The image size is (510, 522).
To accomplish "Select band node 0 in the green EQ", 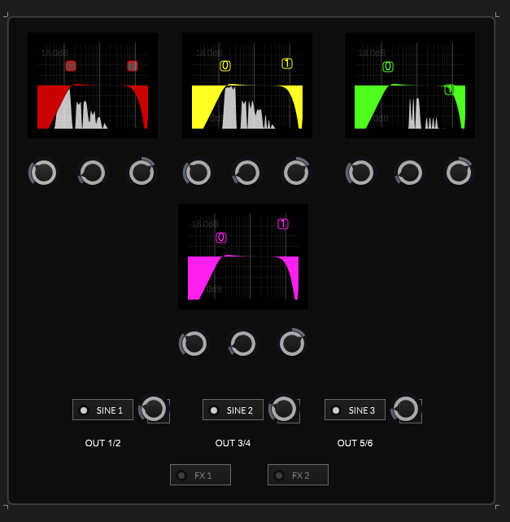I will point(388,67).
